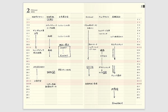Click the boxed スケッチ label
The width and height of the screenshot is (168, 112).
click(x=90, y=67)
